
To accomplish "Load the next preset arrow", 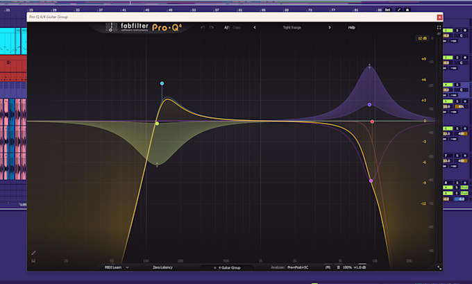I will click(x=330, y=27).
